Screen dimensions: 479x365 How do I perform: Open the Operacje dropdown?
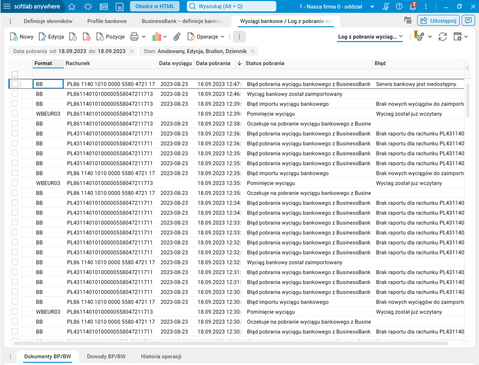[x=206, y=37]
